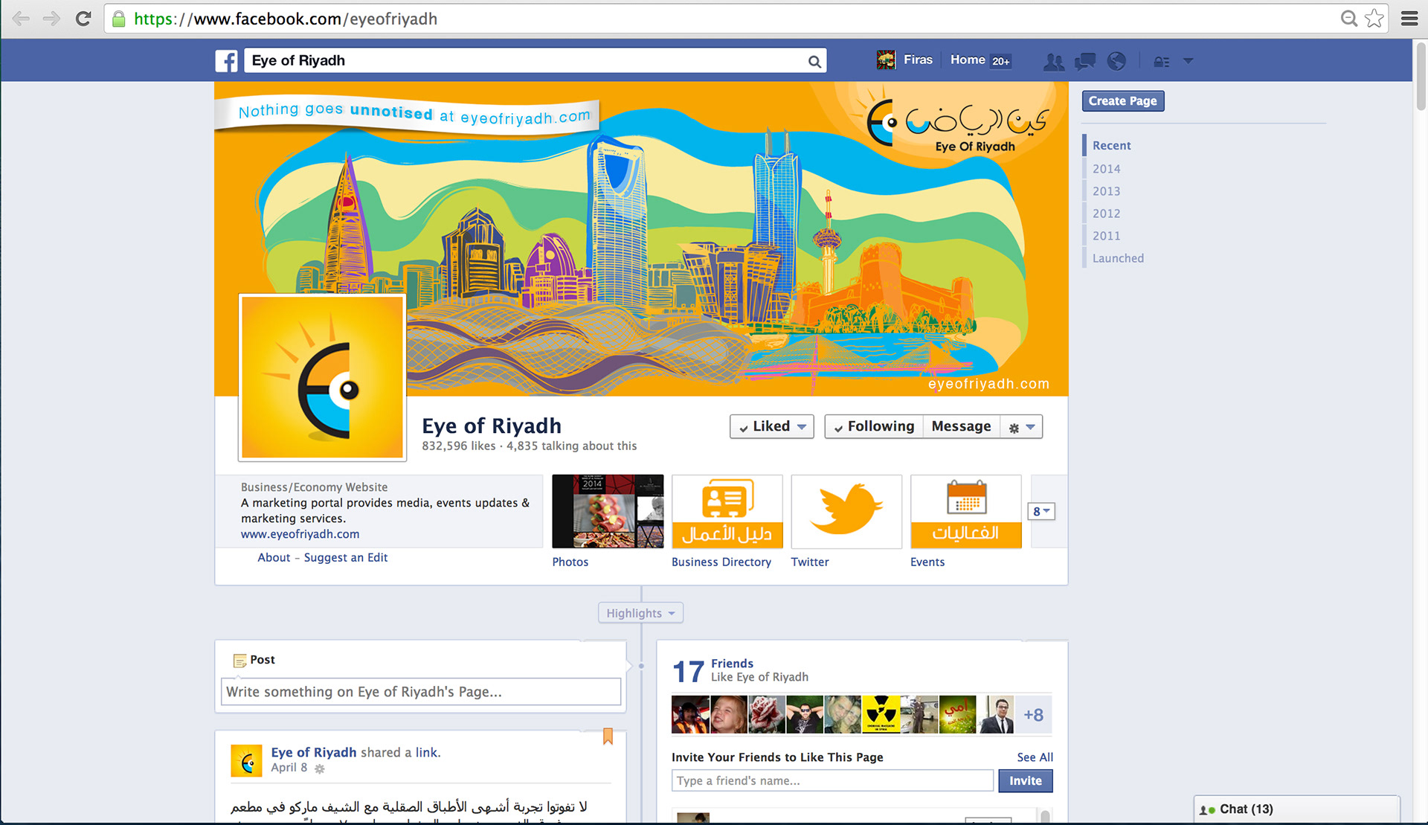Expand the 8 more apps dropdown
Image resolution: width=1428 pixels, height=825 pixels.
click(1041, 511)
